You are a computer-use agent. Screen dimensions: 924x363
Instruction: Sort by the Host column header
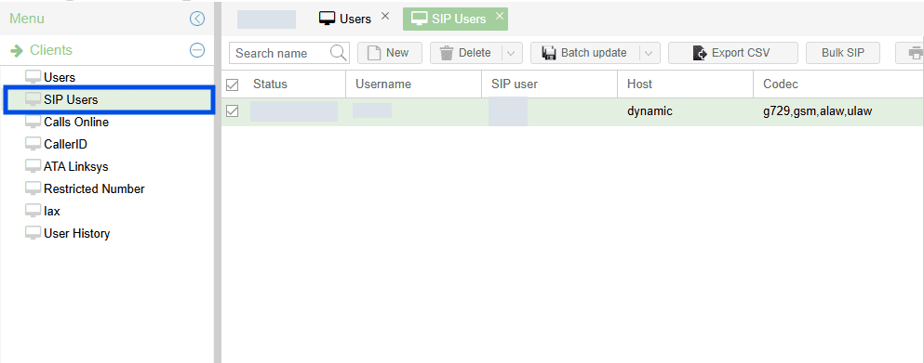[686, 84]
